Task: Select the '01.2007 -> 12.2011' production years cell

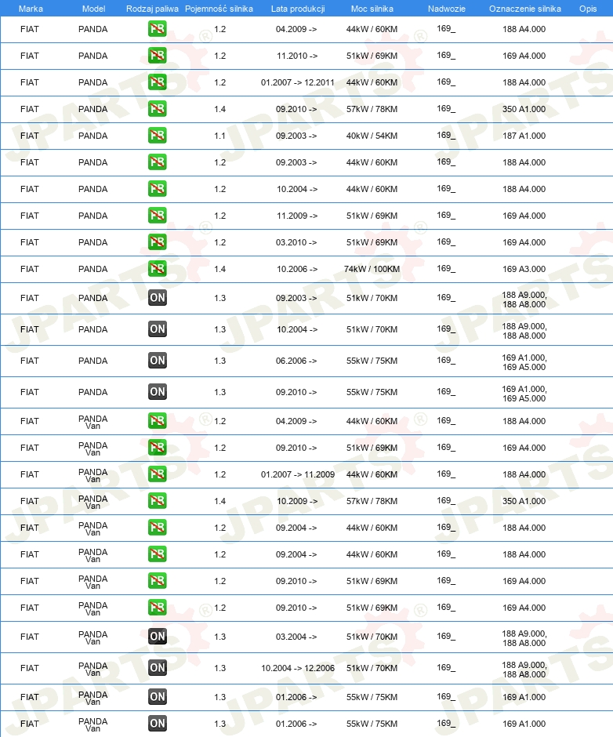Action: (298, 82)
